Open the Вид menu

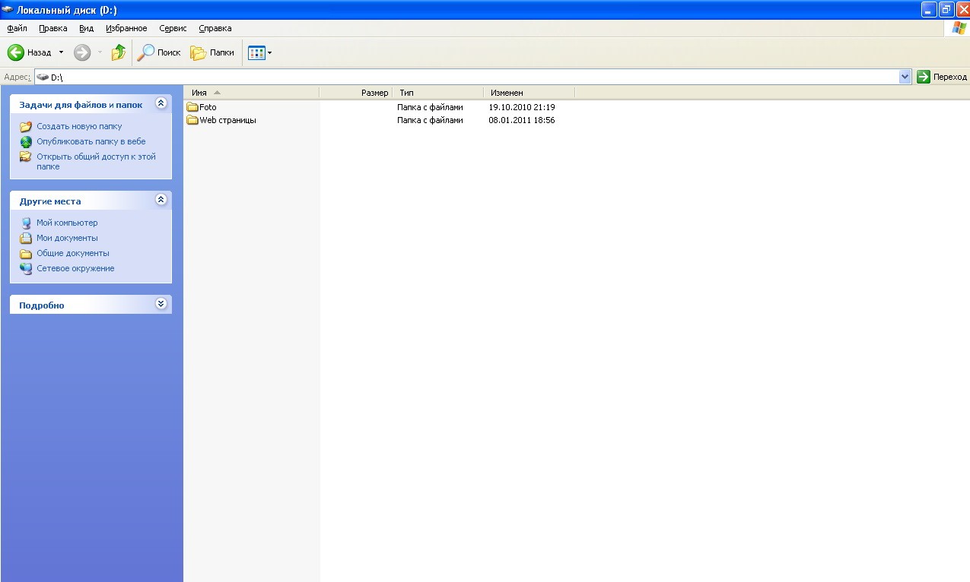[86, 28]
